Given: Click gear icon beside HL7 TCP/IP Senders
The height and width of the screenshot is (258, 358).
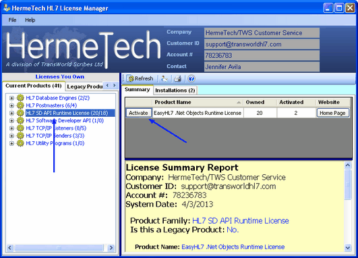Looking at the screenshot, I should tap(20, 136).
